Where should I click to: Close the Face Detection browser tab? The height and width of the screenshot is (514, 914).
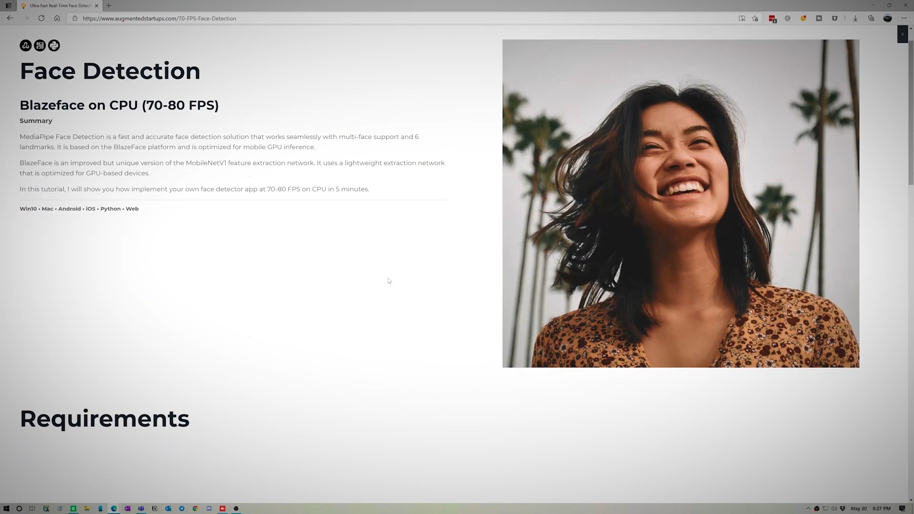[x=97, y=6]
